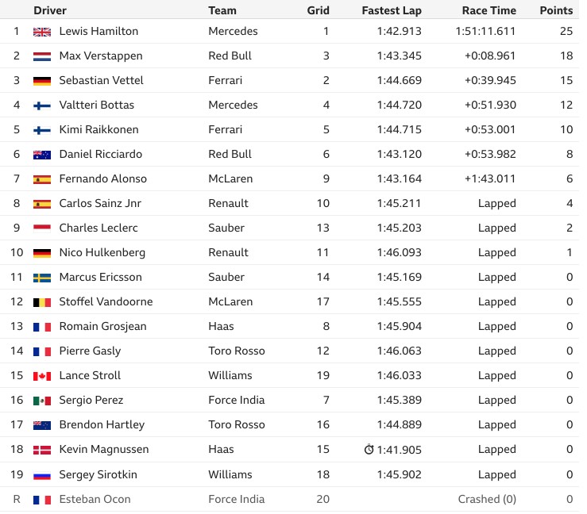
Task: Click the British flag beside Lewis Hamilton
Action: (x=42, y=32)
